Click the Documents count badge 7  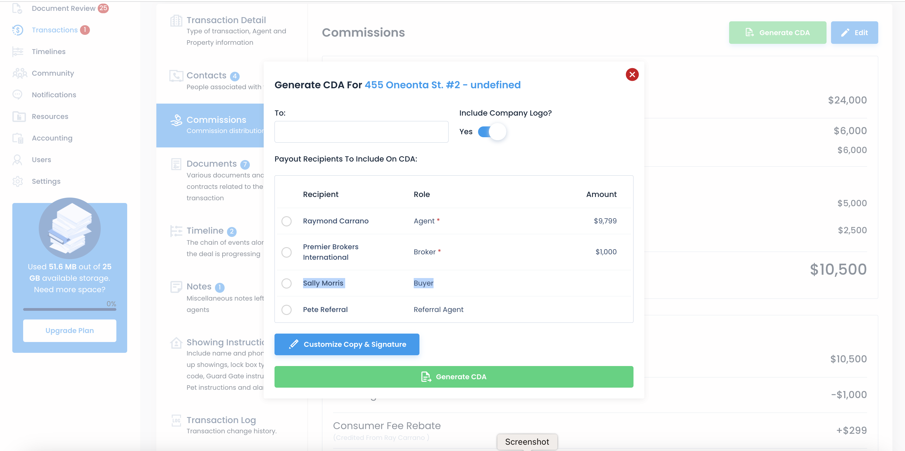[x=245, y=164]
